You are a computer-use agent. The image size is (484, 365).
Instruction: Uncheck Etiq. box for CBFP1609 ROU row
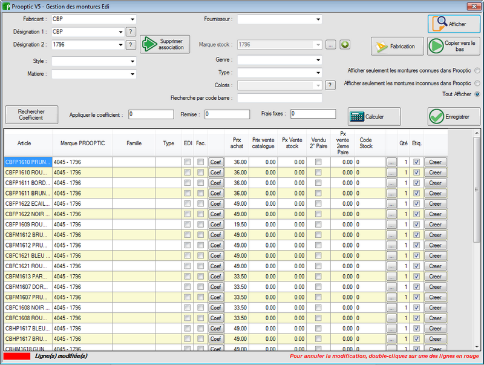(416, 225)
